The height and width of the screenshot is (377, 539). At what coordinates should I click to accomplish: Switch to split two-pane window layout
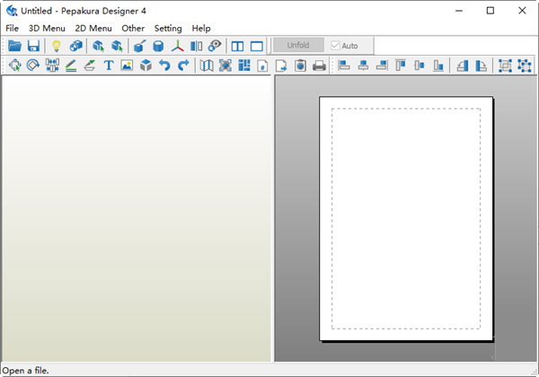[x=238, y=46]
